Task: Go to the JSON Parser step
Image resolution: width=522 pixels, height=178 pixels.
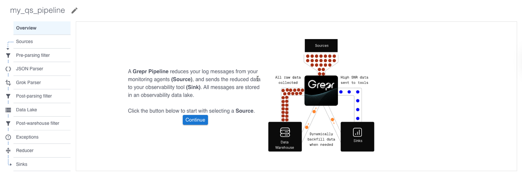Action: [x=42, y=69]
